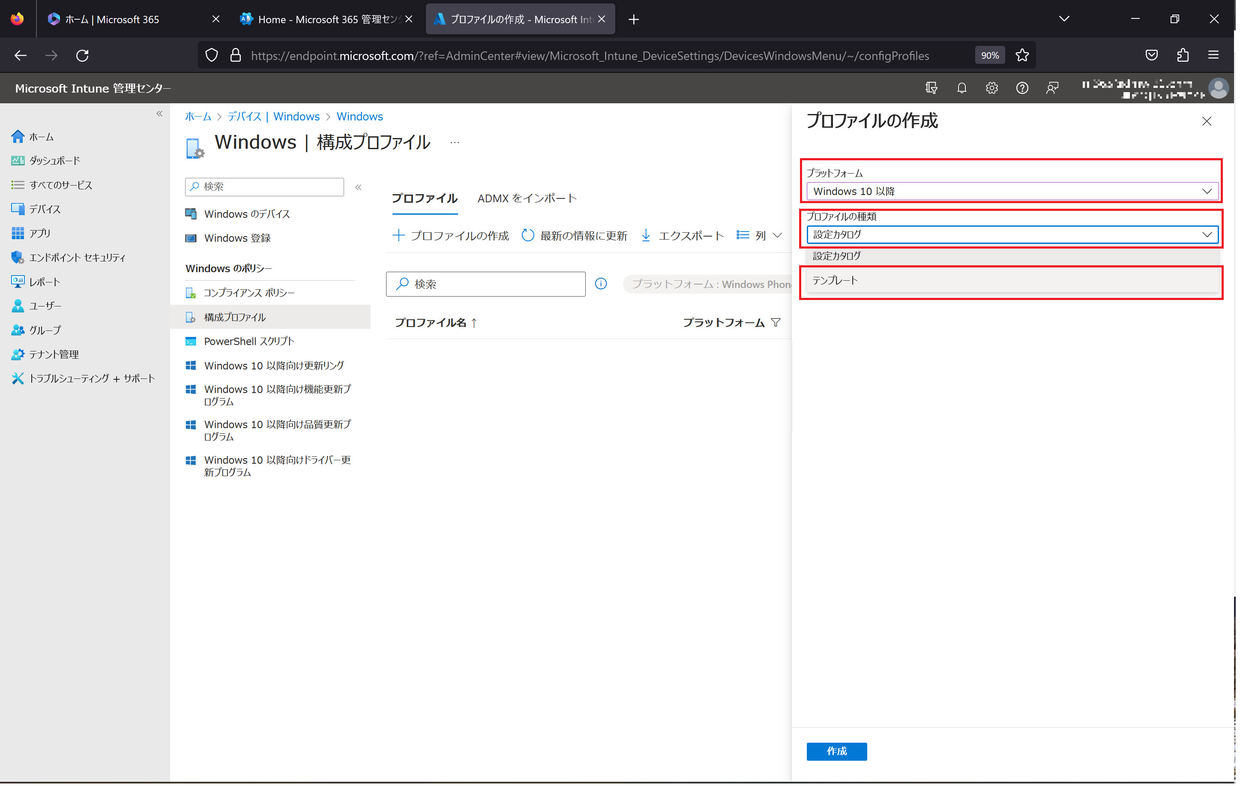Open Windows 10 以降向けドライバー更新プログラム

(x=268, y=466)
